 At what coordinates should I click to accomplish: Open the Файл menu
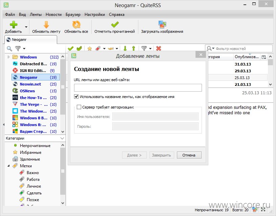click(10, 15)
